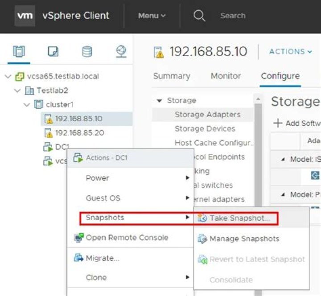Select Host Cache Configuration entry

pos(203,143)
